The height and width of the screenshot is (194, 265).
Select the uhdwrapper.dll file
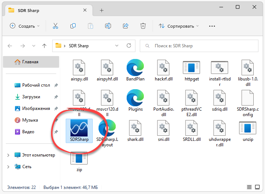point(219,134)
